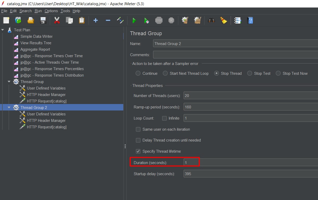This screenshot has width=318, height=200.
Task: Click the Stop test icon
Action: 159,20
